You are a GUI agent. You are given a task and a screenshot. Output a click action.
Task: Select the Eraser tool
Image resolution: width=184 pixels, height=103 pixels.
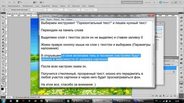3,48
